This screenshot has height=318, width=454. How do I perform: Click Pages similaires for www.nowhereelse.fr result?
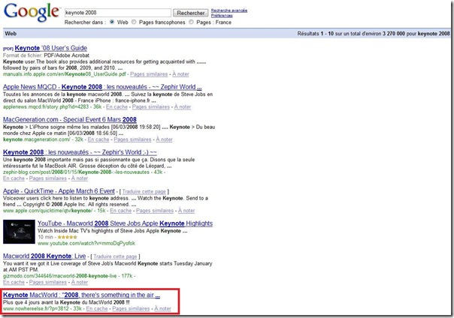(x=131, y=309)
